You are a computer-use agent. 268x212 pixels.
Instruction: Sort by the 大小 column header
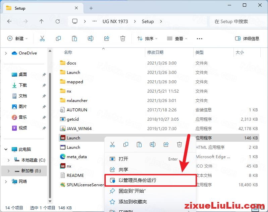[x=239, y=52]
